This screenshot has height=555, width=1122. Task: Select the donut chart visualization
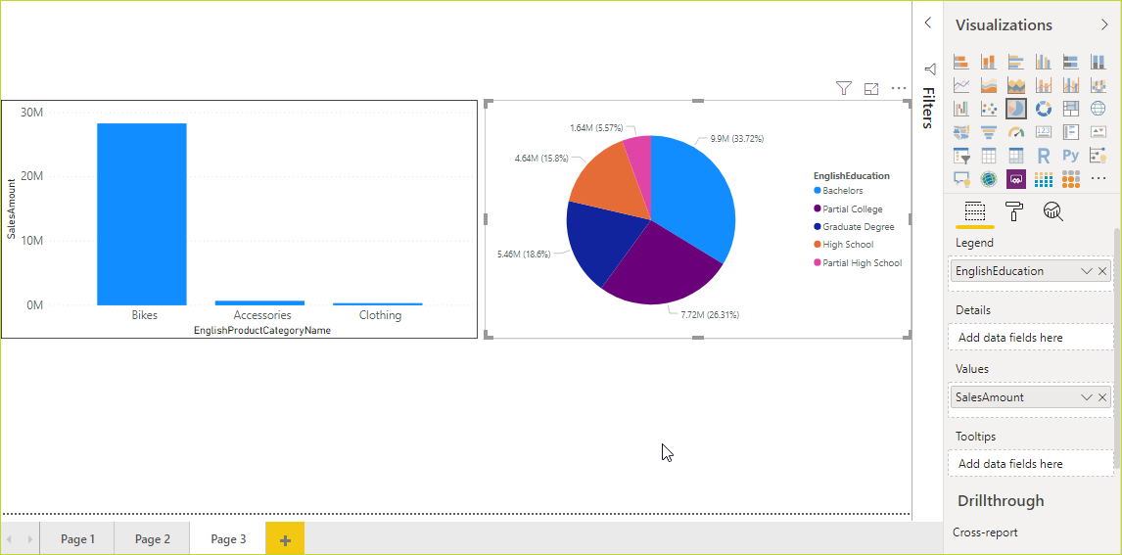[1044, 109]
